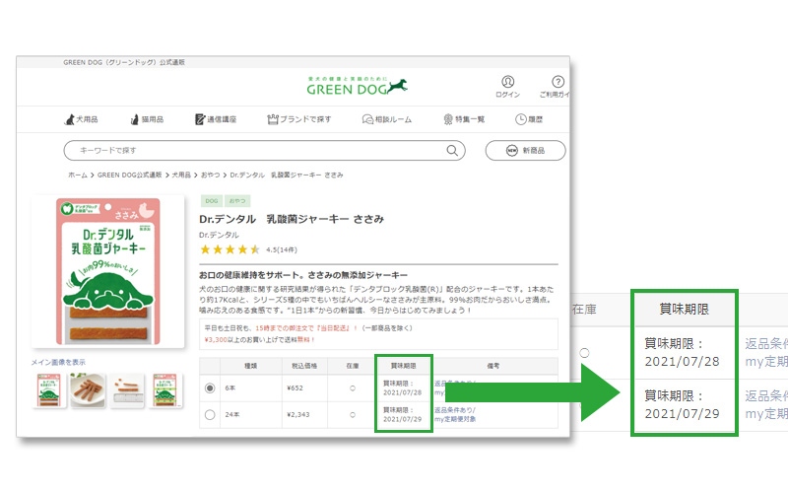Open the dog products (犬用品) menu
Image resolution: width=788 pixels, height=493 pixels.
pyautogui.click(x=81, y=119)
